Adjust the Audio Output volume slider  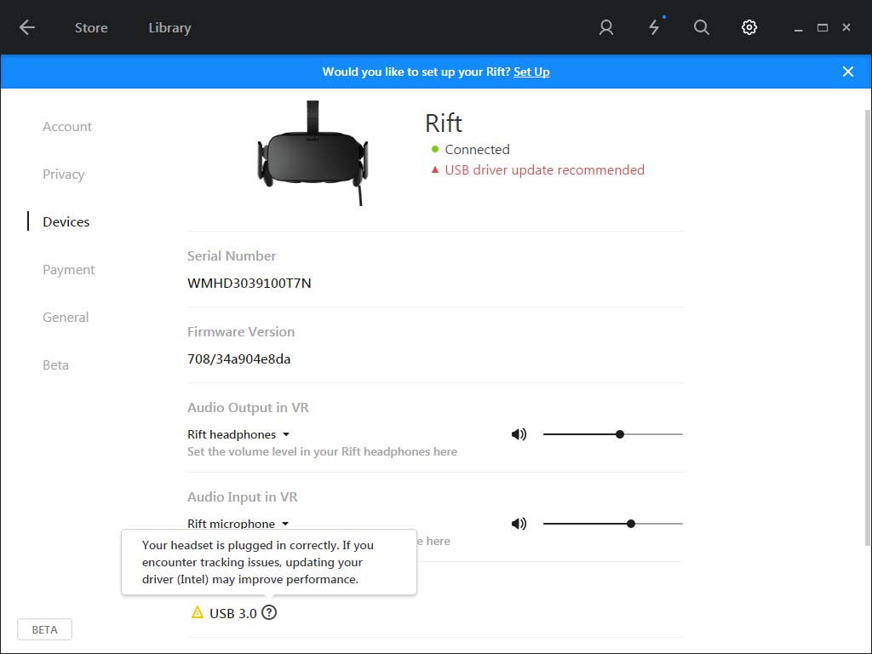[613, 434]
